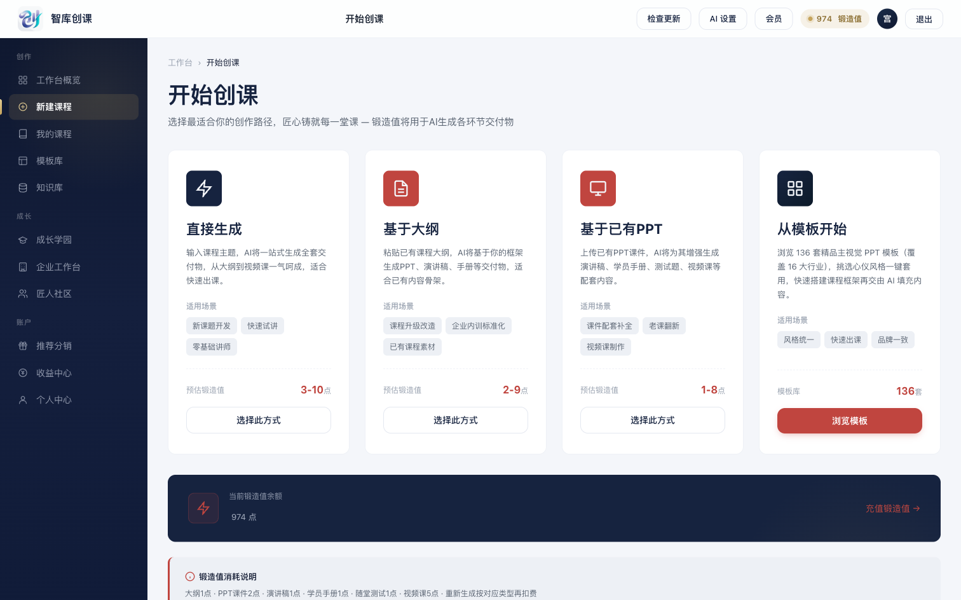
Task: Click the lightning icon beside 当前锻造值余额
Action: click(203, 508)
